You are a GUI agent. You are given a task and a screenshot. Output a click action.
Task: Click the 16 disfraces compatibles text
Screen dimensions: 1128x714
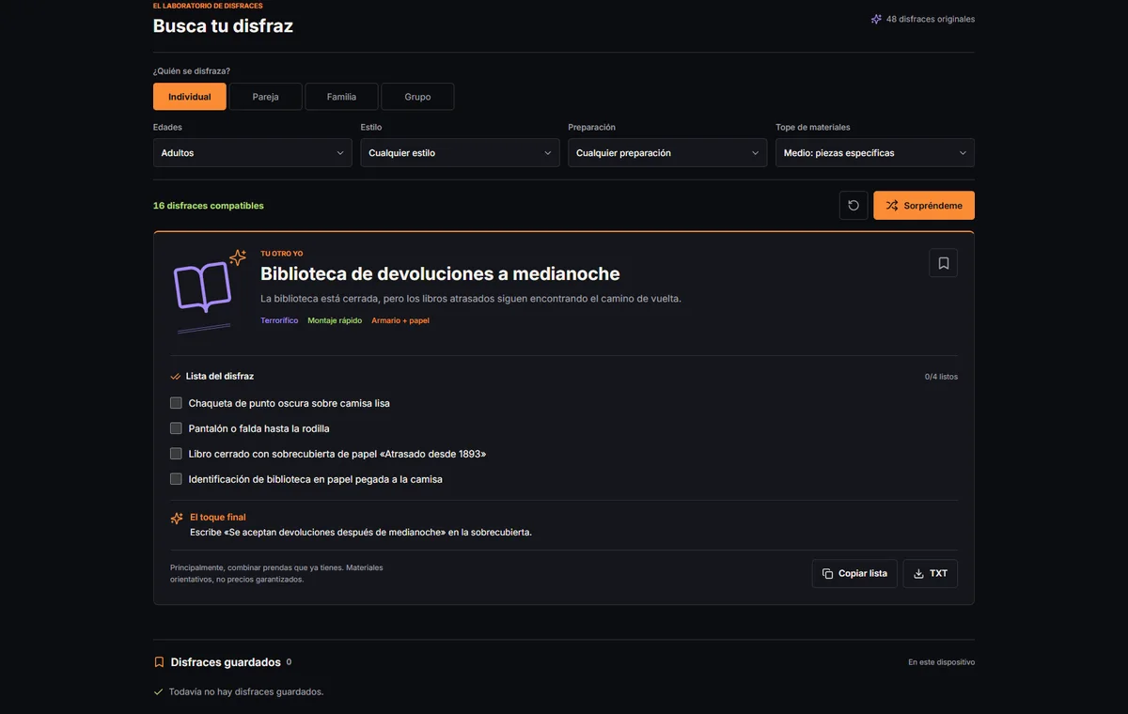tap(209, 206)
